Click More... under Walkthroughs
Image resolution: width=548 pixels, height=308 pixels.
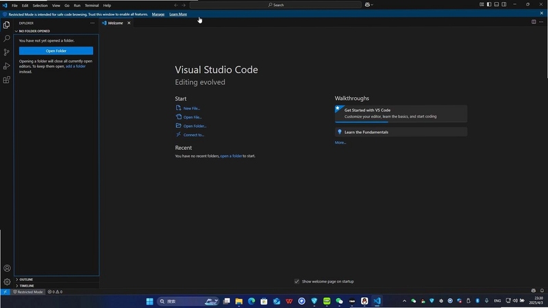click(x=340, y=142)
